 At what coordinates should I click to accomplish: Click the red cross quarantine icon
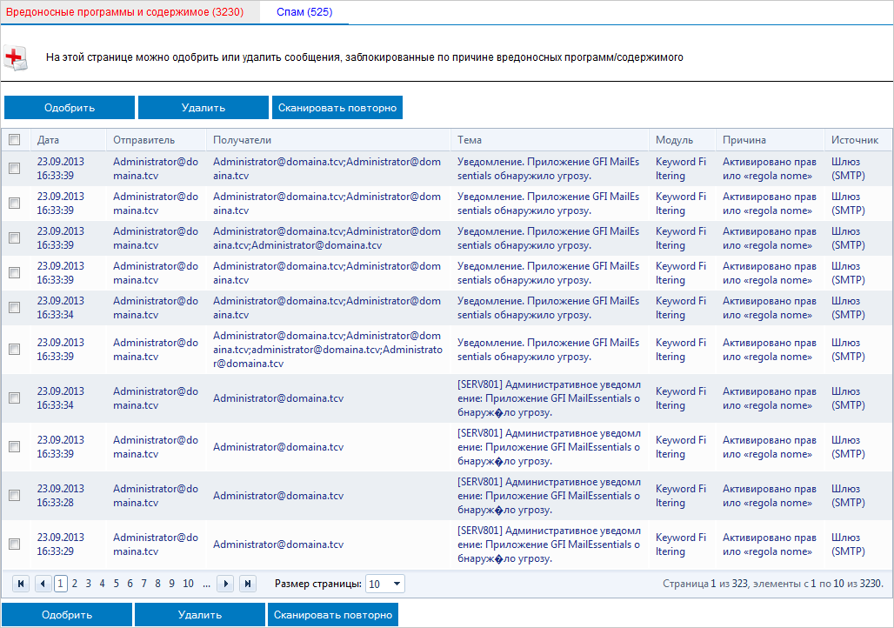(x=16, y=58)
